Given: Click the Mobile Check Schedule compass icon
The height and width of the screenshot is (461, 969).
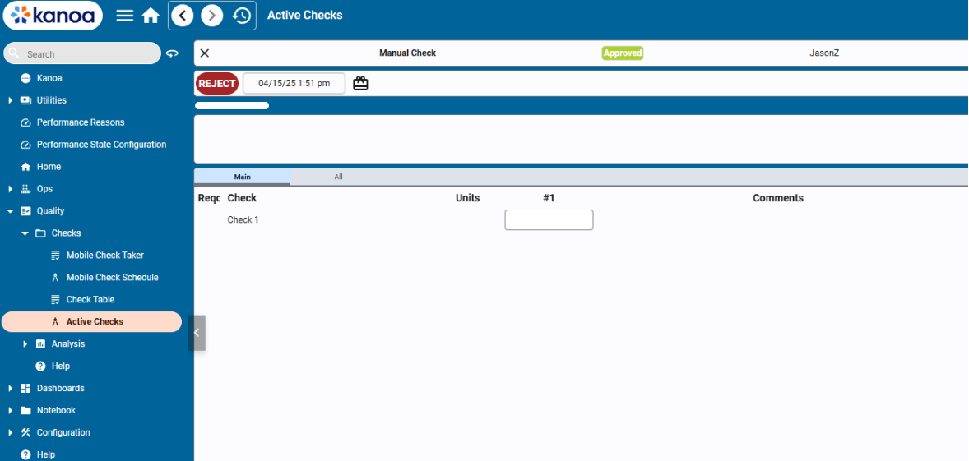Looking at the screenshot, I should (56, 278).
